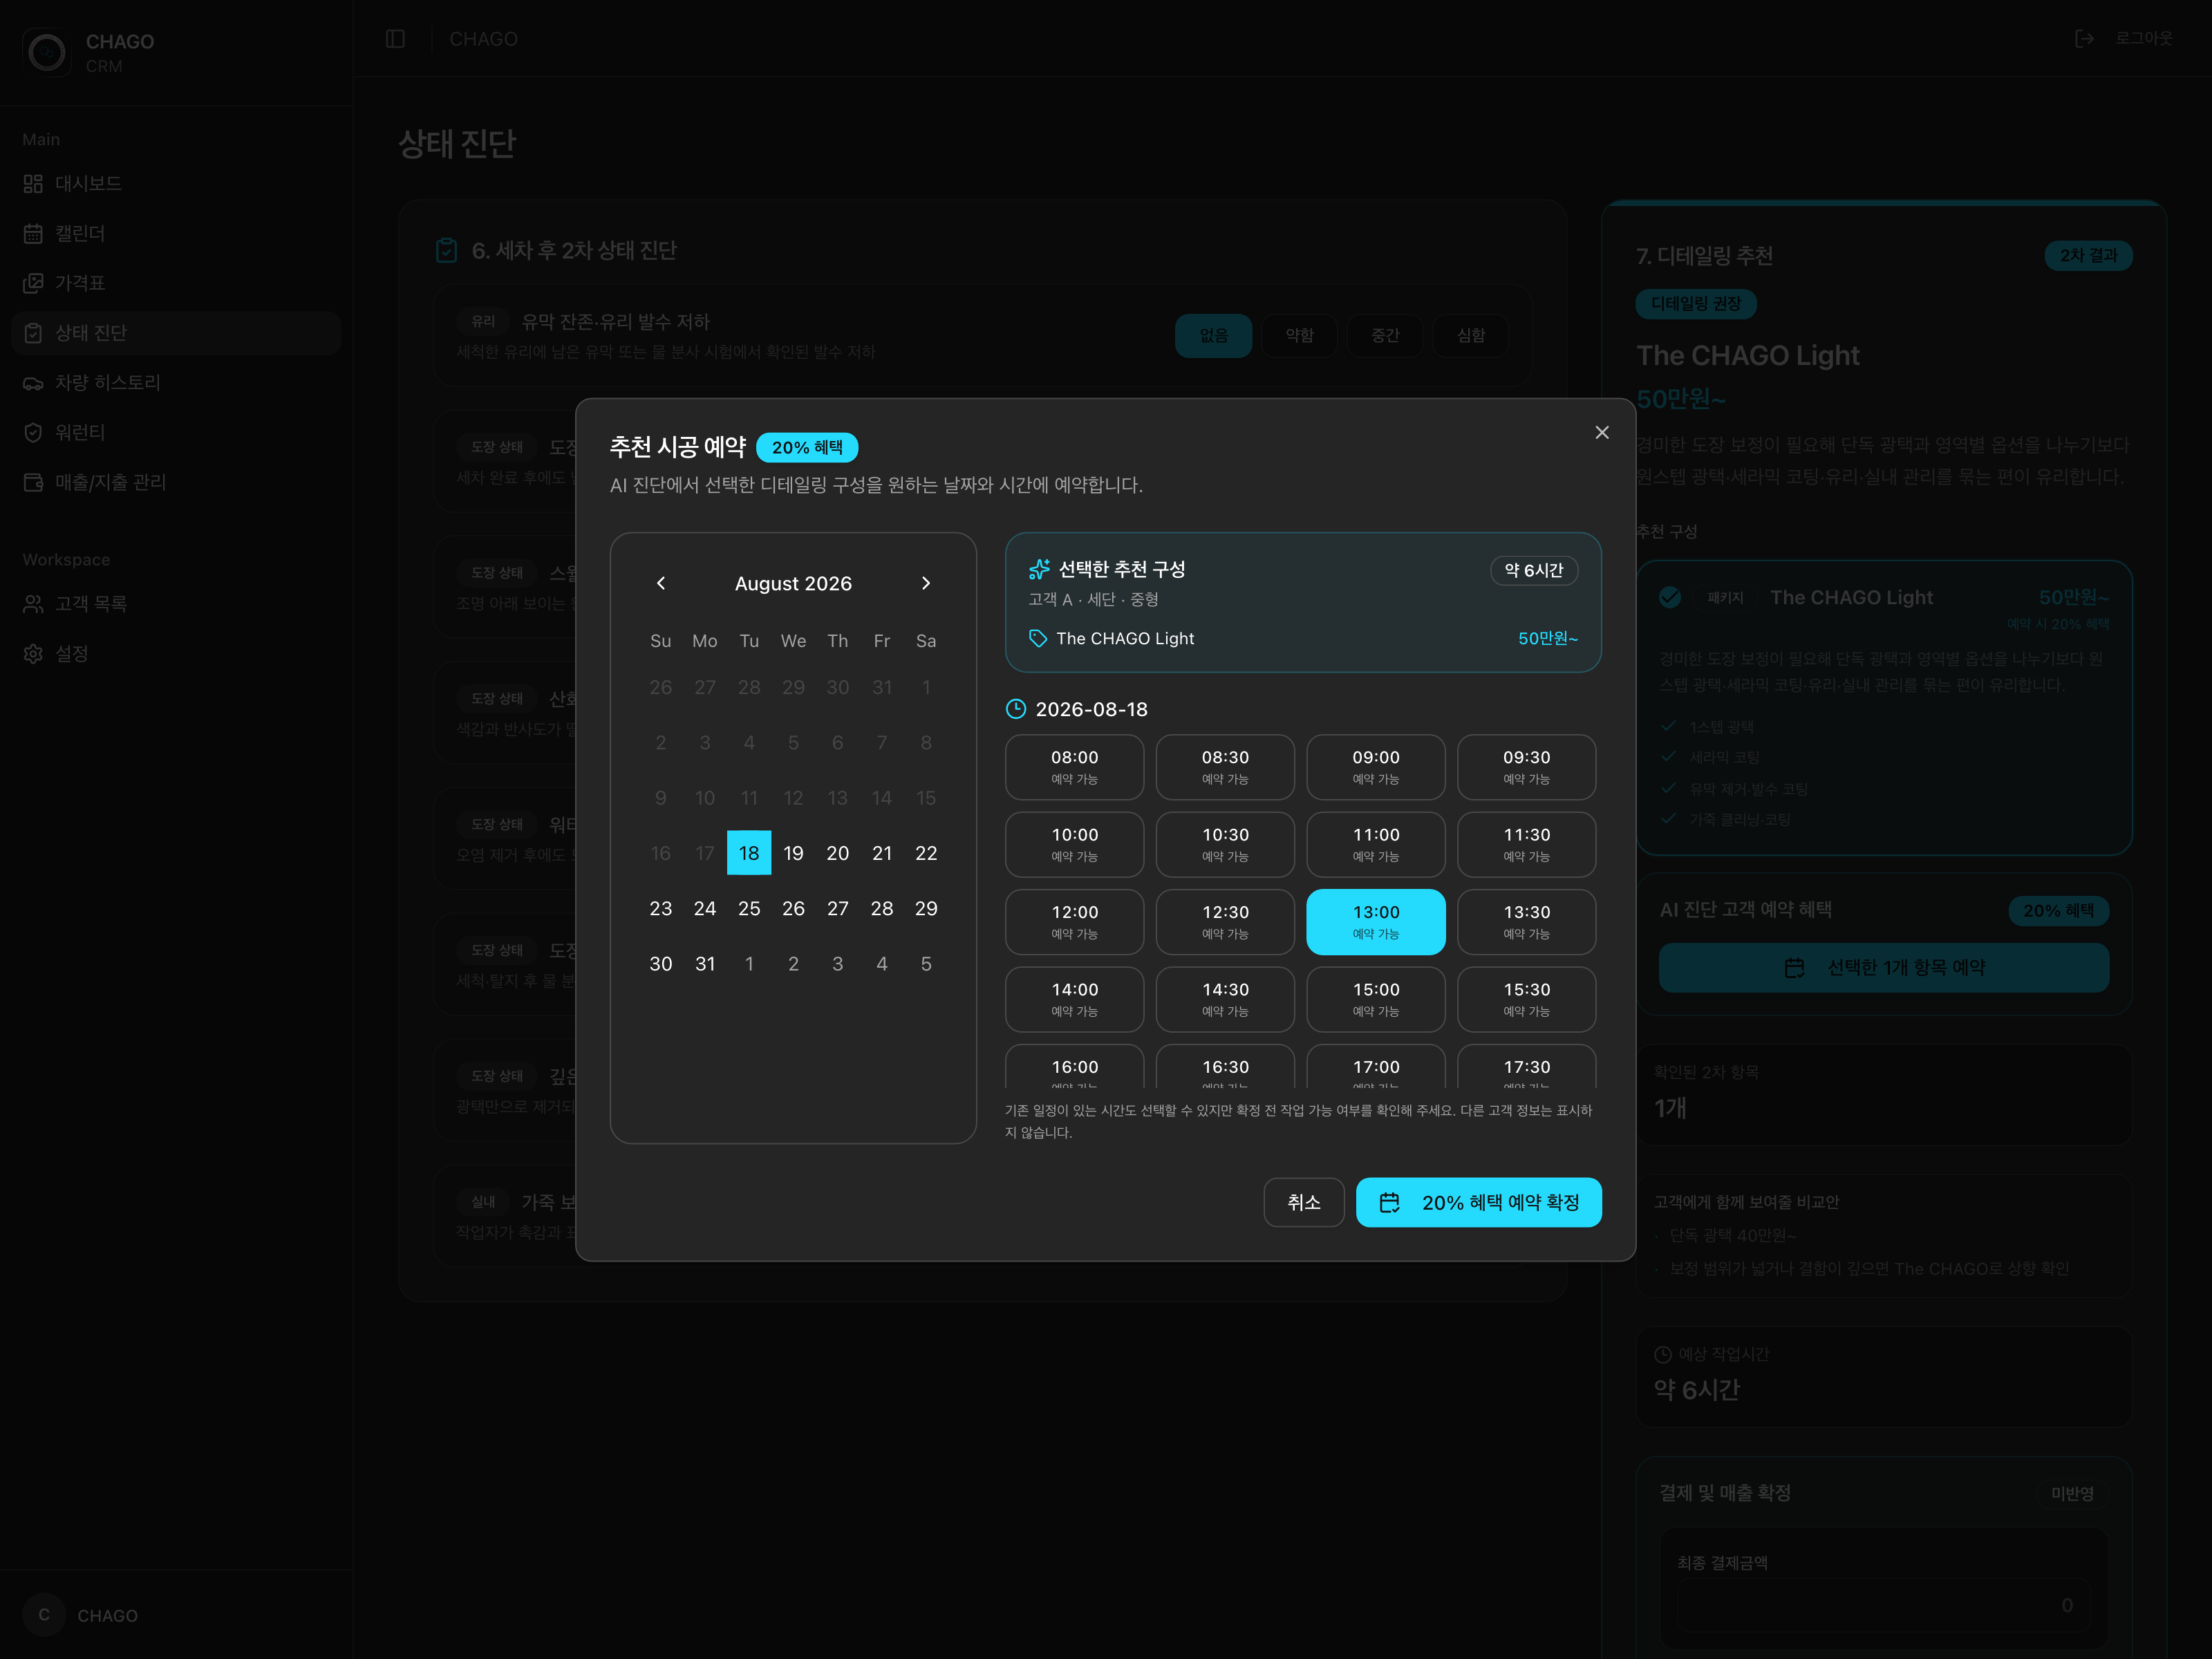Click the CHAGO user avatar at bottom

coord(44,1615)
